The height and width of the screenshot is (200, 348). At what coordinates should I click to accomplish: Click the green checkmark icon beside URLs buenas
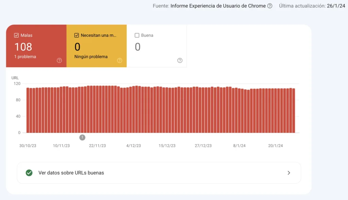[29, 173]
